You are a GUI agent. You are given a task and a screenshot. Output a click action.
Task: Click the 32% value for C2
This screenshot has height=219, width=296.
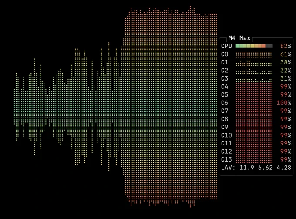pyautogui.click(x=286, y=71)
